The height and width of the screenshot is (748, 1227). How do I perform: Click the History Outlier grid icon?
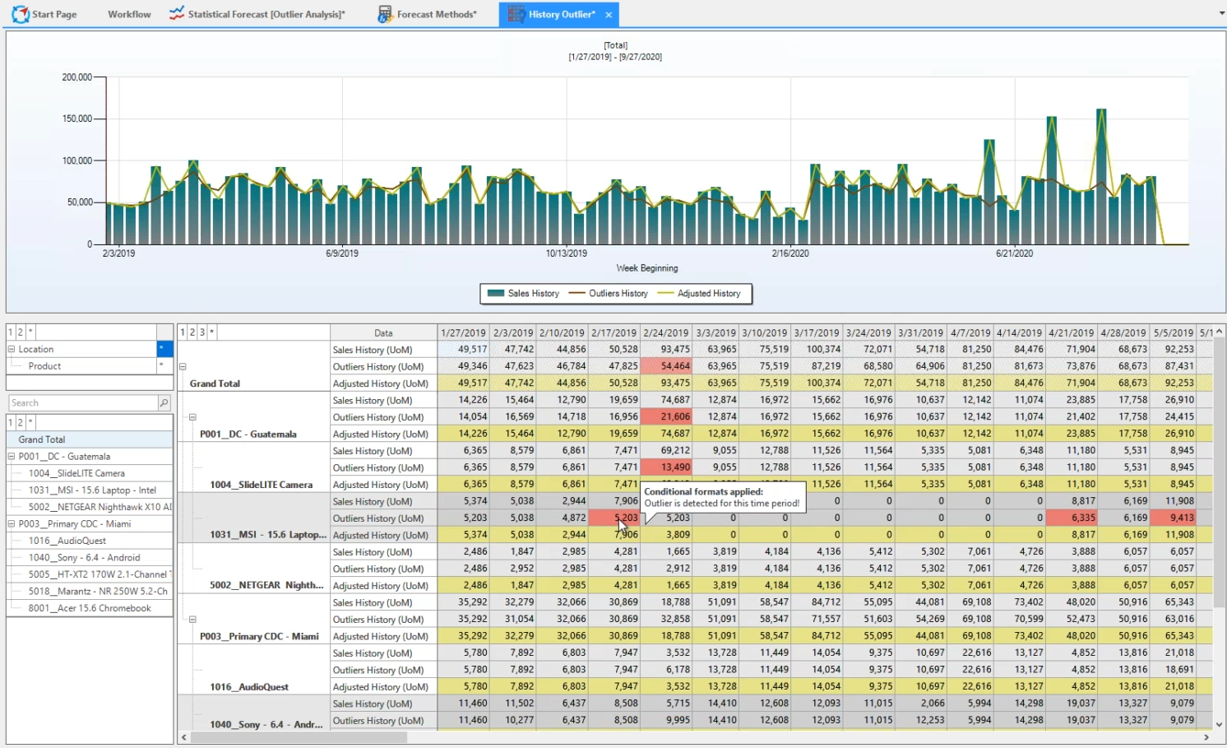pos(516,14)
